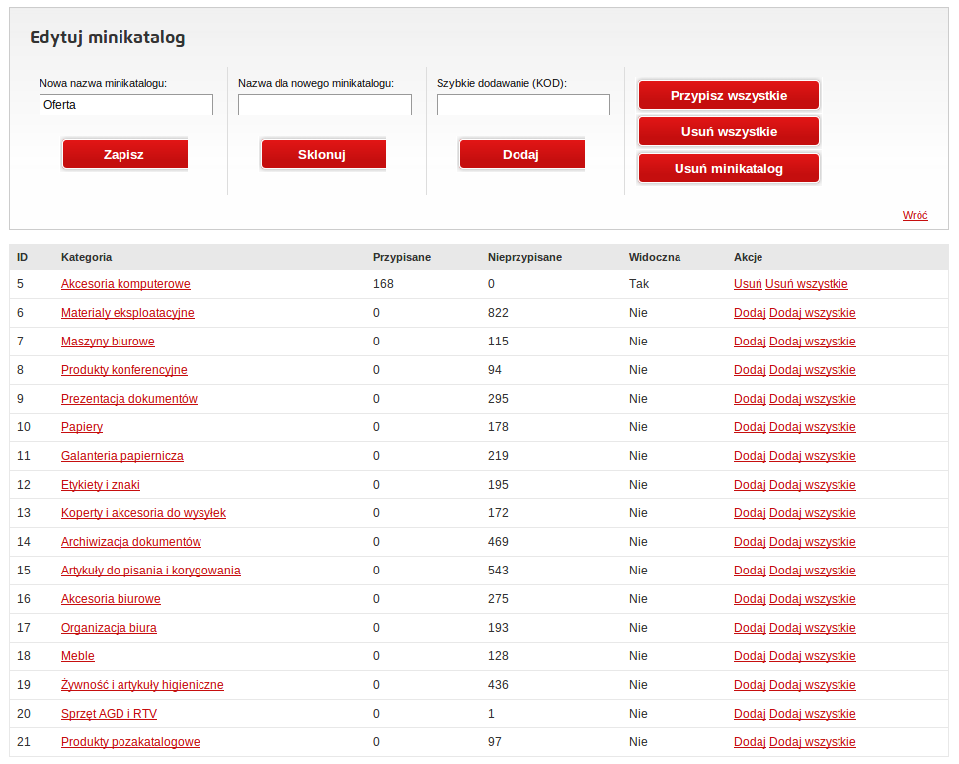The image size is (959, 764).
Task: Focus the Nazwa dla nowego minikatalogu field
Action: [325, 105]
